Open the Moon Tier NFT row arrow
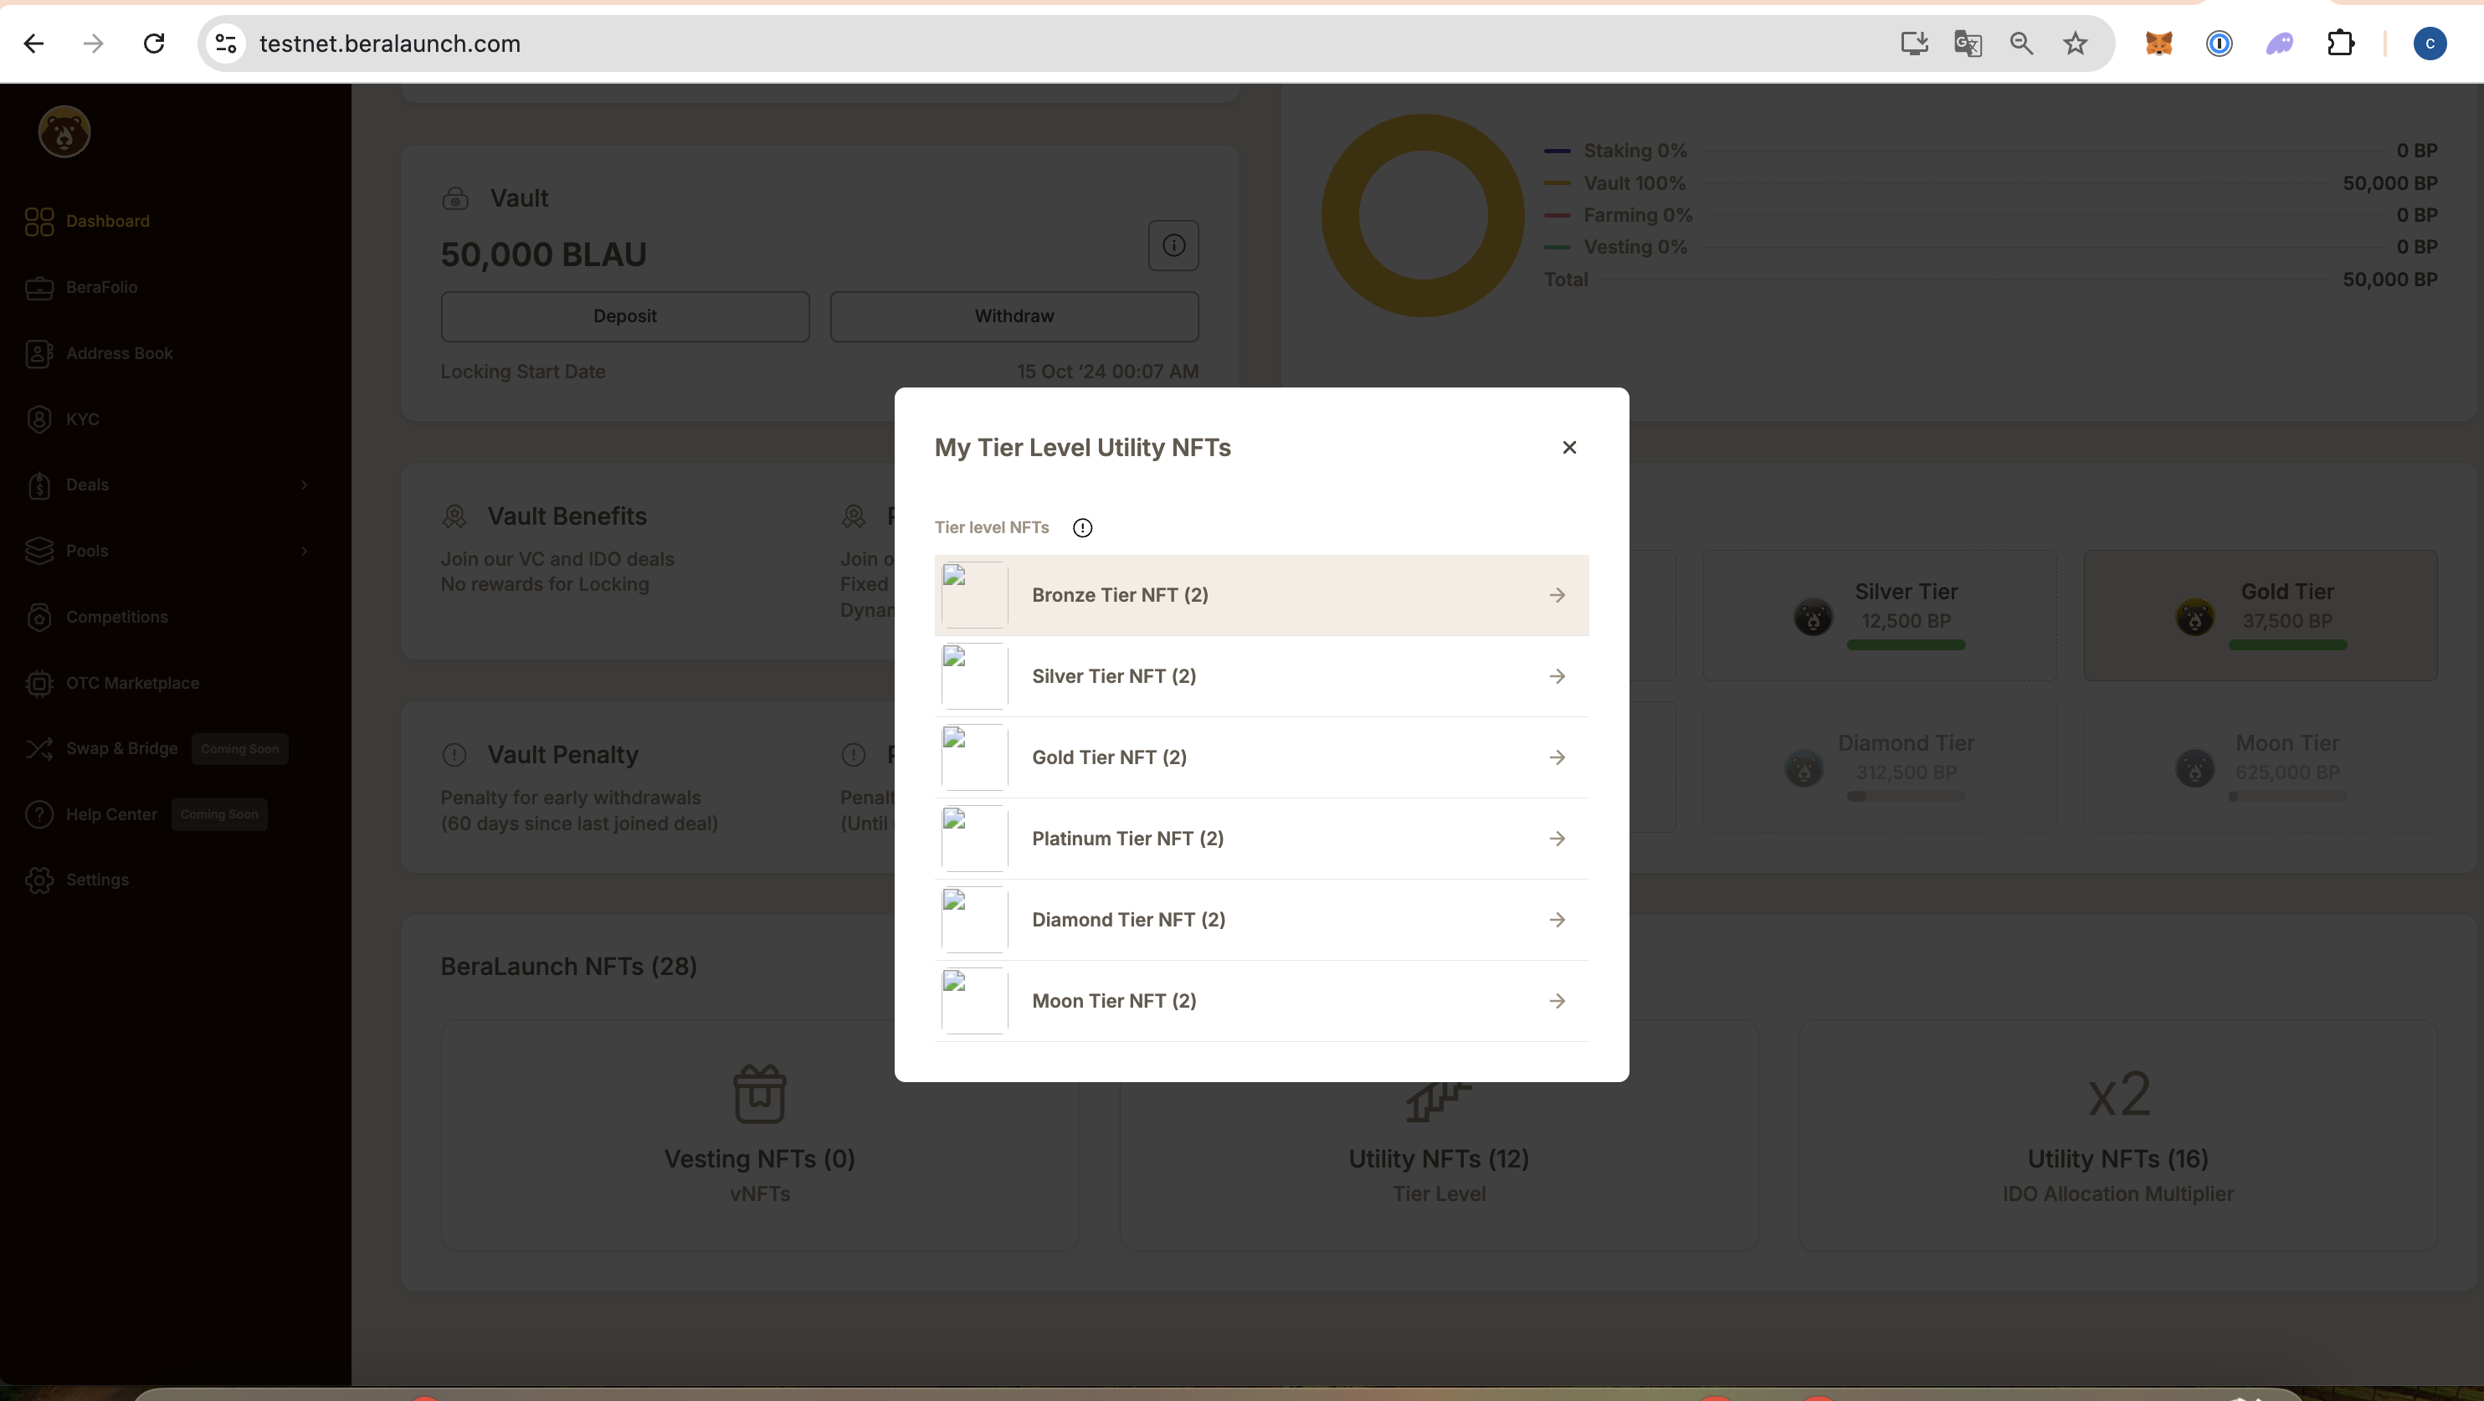The width and height of the screenshot is (2484, 1401). click(1557, 1001)
